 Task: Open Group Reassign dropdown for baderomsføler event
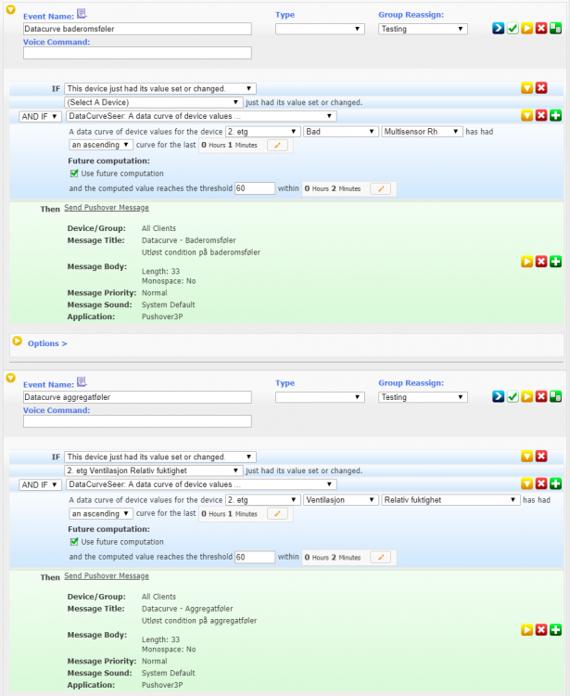tap(423, 29)
